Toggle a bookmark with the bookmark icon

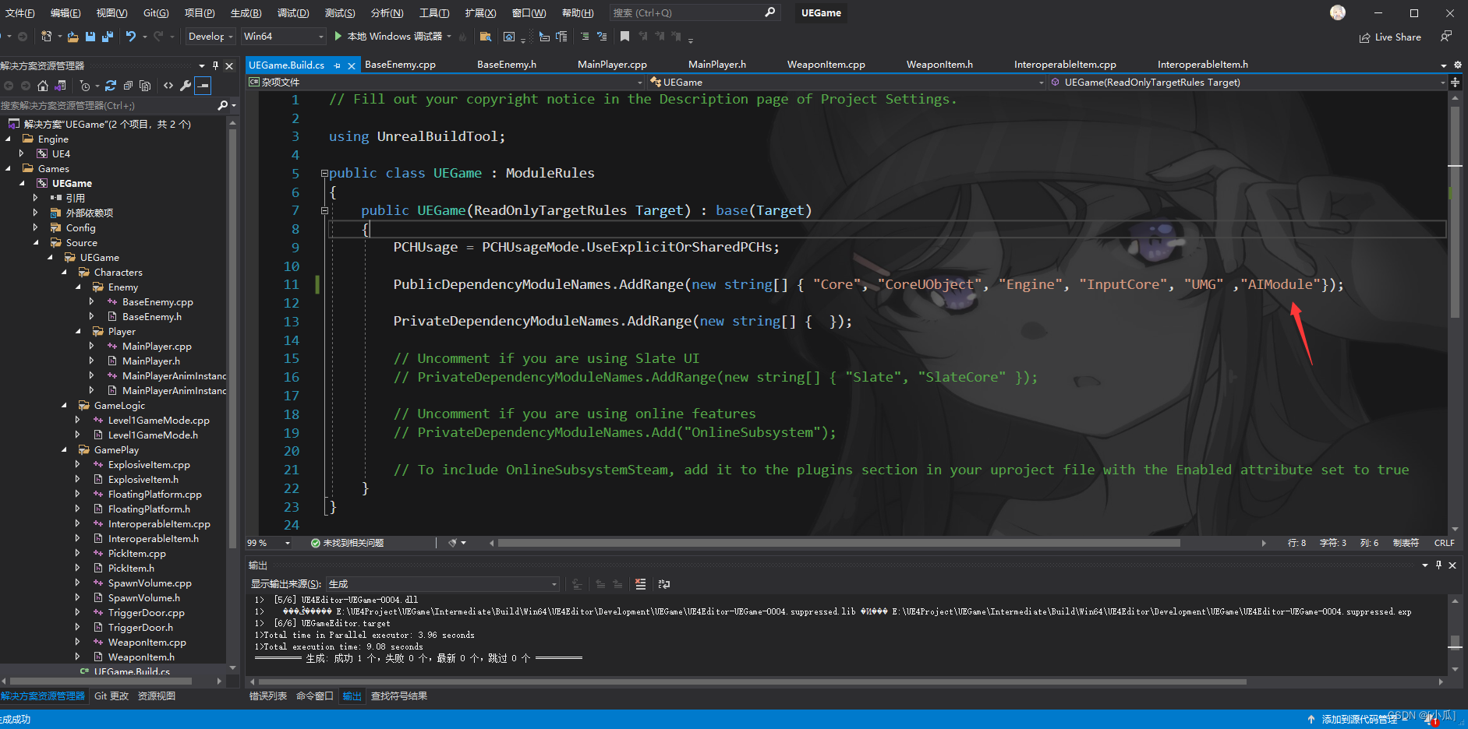(x=624, y=37)
